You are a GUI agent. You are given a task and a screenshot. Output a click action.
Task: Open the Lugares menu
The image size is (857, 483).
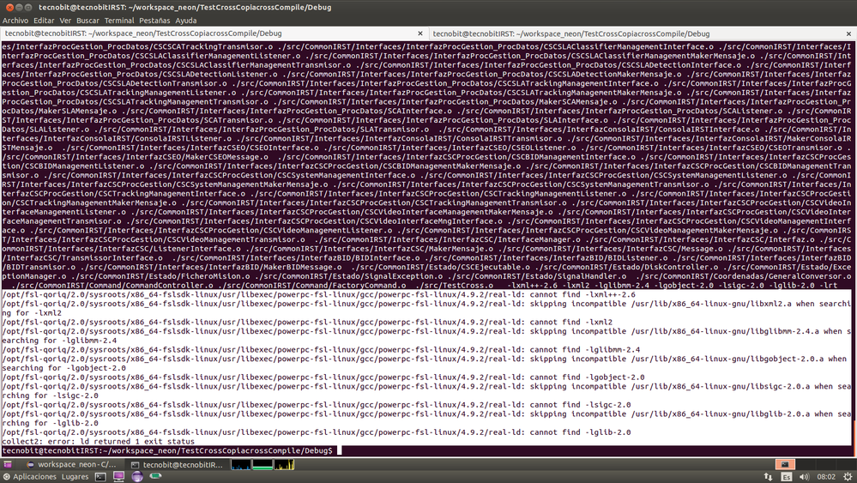[75, 476]
